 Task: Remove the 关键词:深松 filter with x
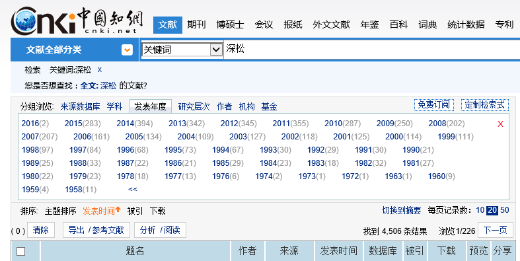[x=100, y=70]
